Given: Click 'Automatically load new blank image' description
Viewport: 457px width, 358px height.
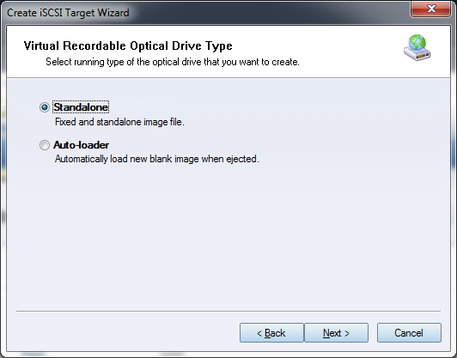Looking at the screenshot, I should (157, 159).
